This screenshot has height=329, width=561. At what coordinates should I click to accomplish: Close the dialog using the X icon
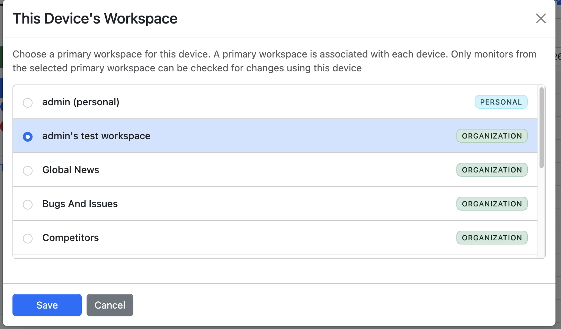(541, 19)
